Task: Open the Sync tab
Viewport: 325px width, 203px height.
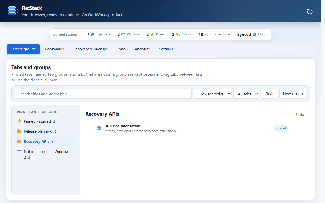Action: tap(121, 49)
